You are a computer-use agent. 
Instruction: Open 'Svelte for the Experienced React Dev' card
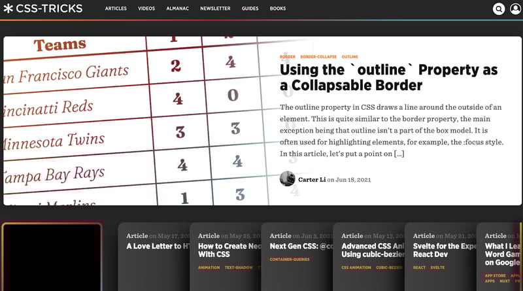click(x=441, y=256)
